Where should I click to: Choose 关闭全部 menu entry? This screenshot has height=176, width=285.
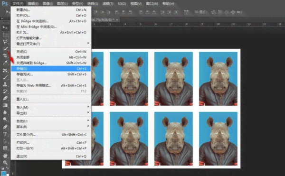pos(51,57)
